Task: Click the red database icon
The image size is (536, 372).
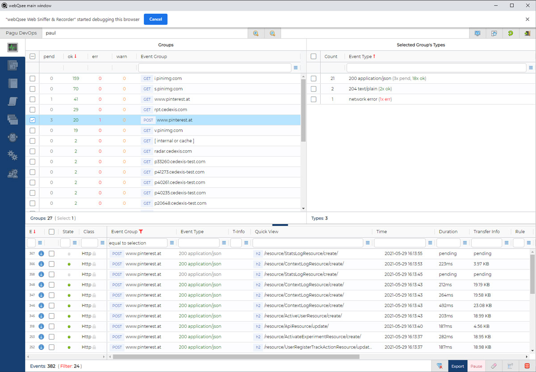Action: (x=527, y=366)
